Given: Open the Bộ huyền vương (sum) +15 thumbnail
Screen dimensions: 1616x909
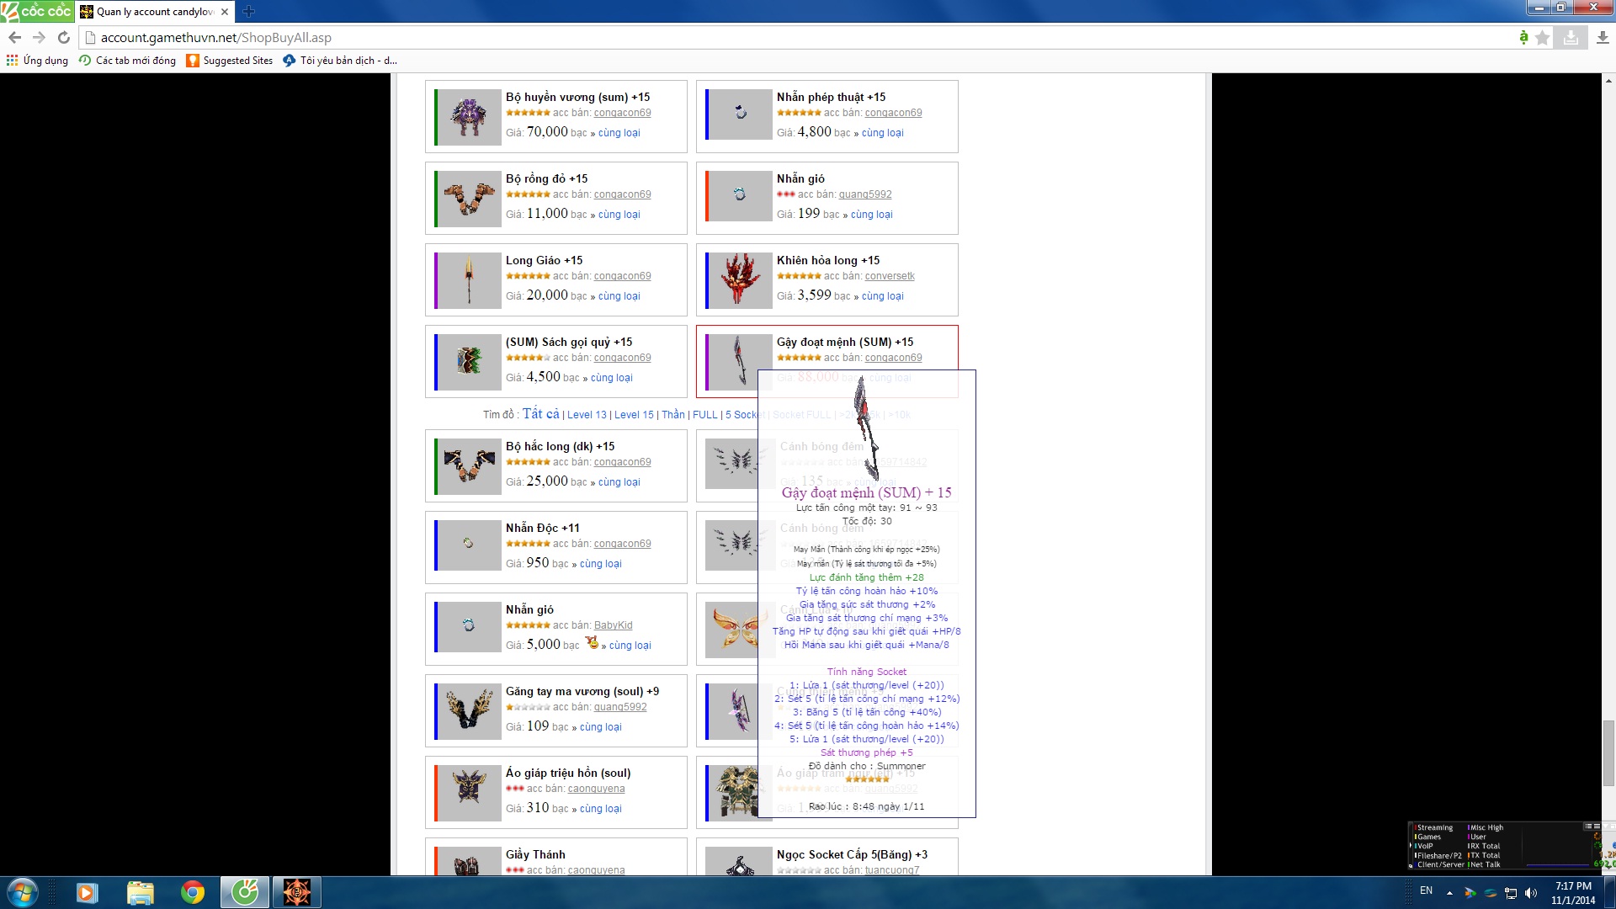Looking at the screenshot, I should (x=470, y=117).
